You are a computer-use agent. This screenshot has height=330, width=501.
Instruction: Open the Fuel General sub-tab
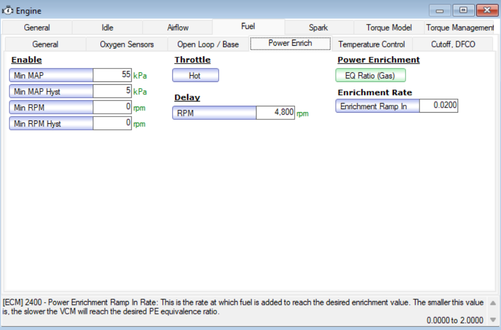(x=45, y=44)
